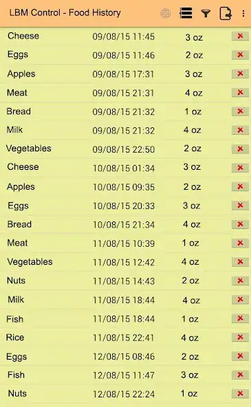This screenshot has width=251, height=407.
Task: Select the Eggs row dated 12/08/15 08:46
Action: (x=125, y=356)
